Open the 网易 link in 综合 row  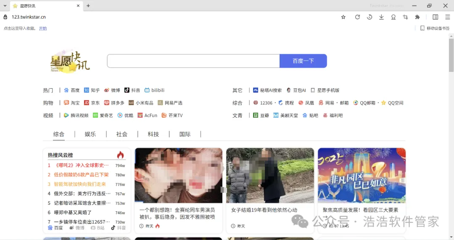tap(326, 103)
